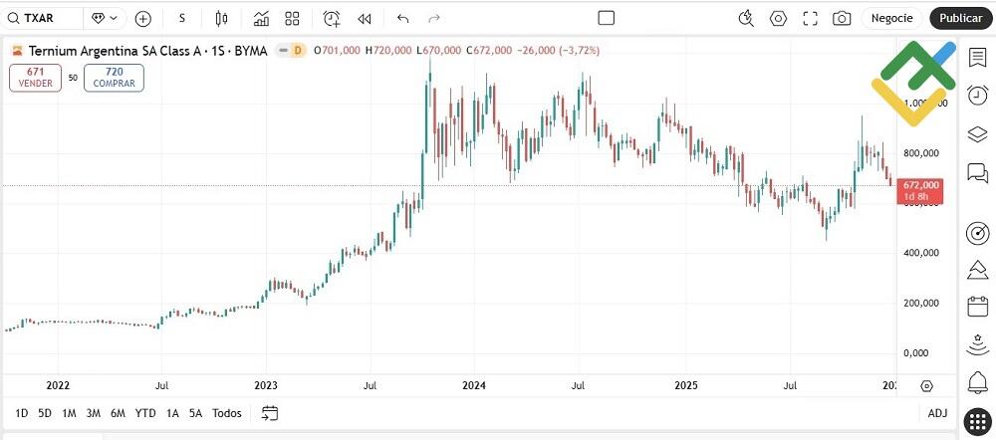This screenshot has width=996, height=440.
Task: Click the Publicar button
Action: (x=961, y=18)
